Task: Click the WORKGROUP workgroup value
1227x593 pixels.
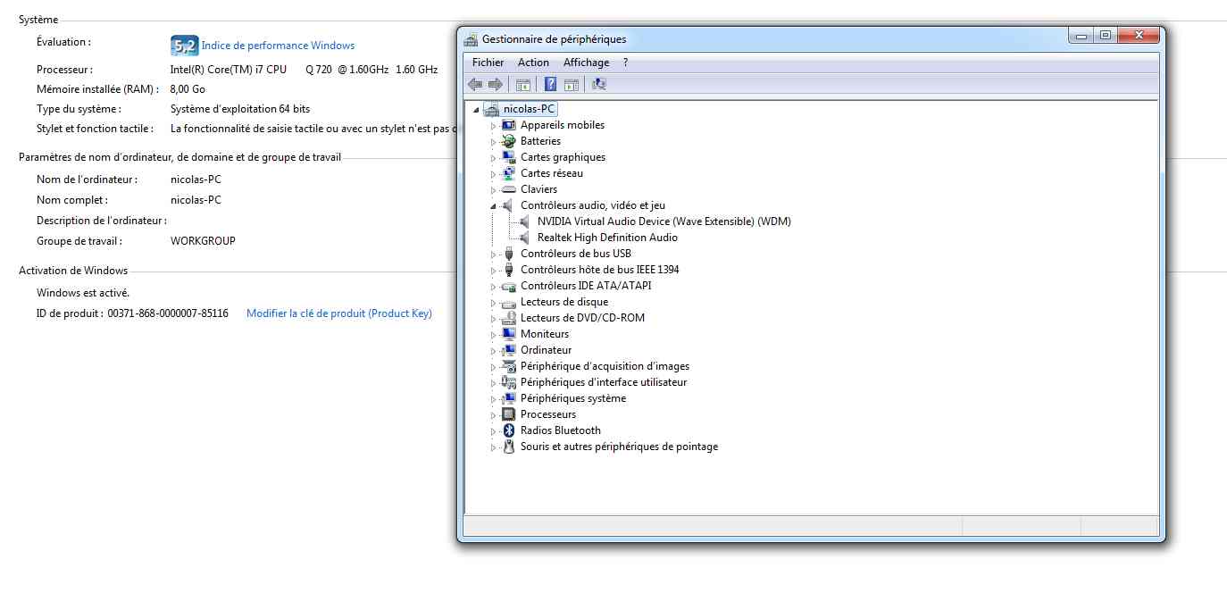Action: tap(203, 241)
